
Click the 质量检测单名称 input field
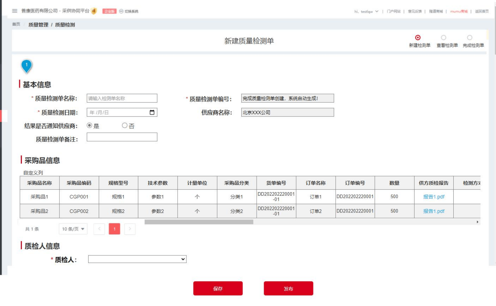(x=122, y=98)
